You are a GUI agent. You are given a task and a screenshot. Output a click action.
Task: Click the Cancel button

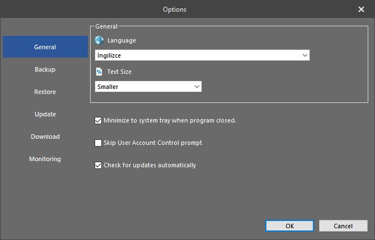(x=343, y=226)
